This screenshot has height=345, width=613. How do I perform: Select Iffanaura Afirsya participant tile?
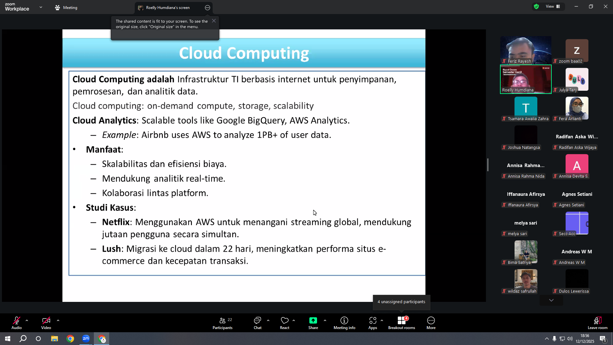click(x=526, y=194)
